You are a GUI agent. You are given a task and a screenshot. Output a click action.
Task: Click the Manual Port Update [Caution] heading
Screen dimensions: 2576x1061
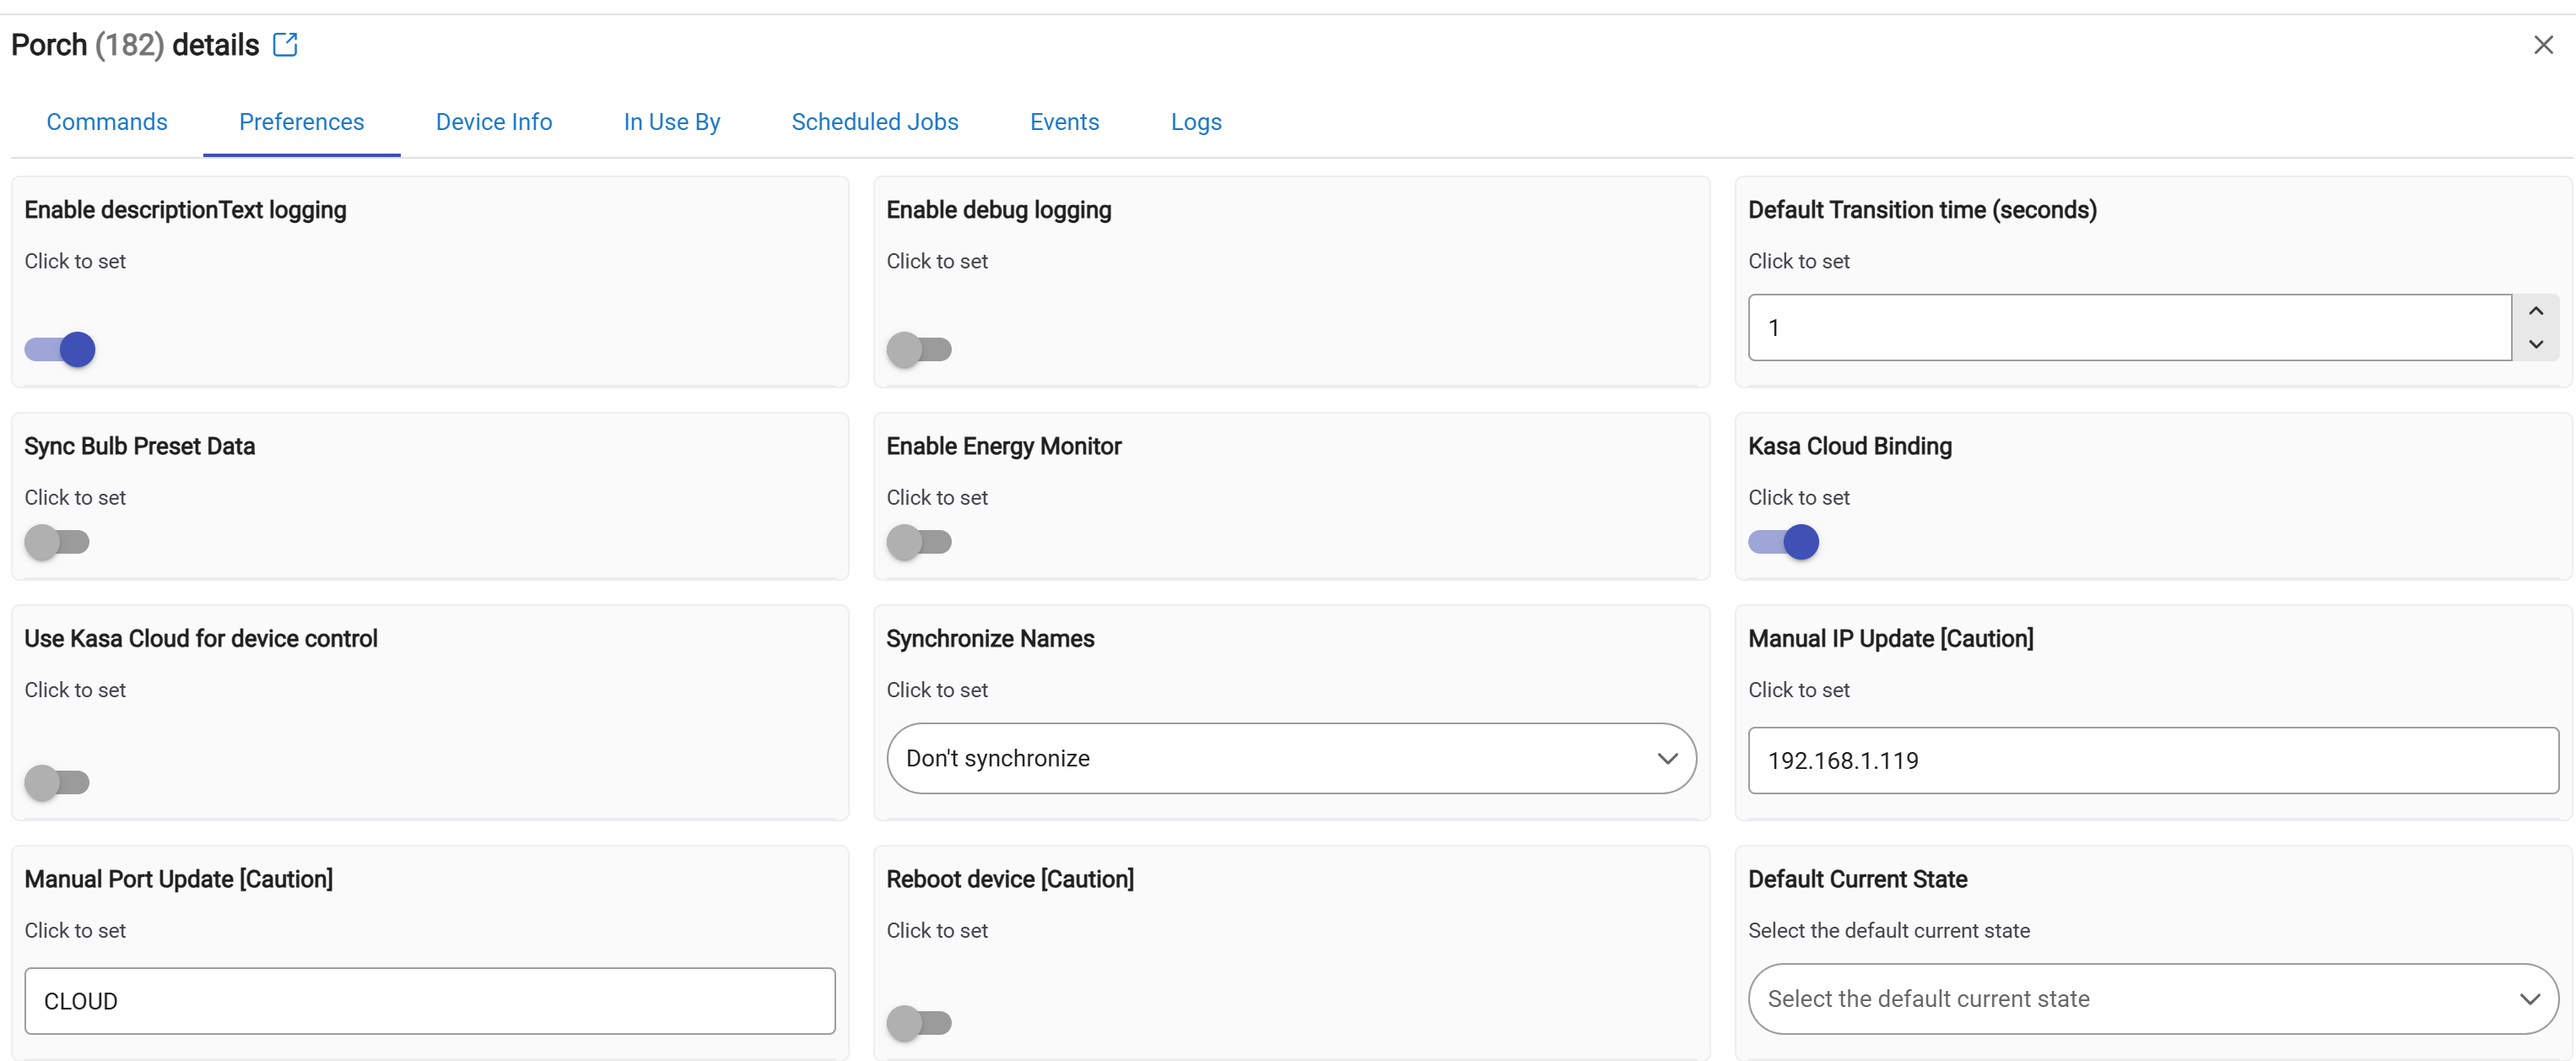point(178,879)
